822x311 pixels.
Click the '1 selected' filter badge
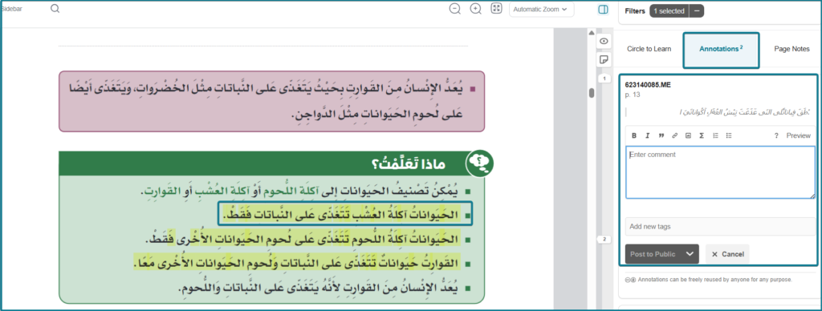[669, 10]
